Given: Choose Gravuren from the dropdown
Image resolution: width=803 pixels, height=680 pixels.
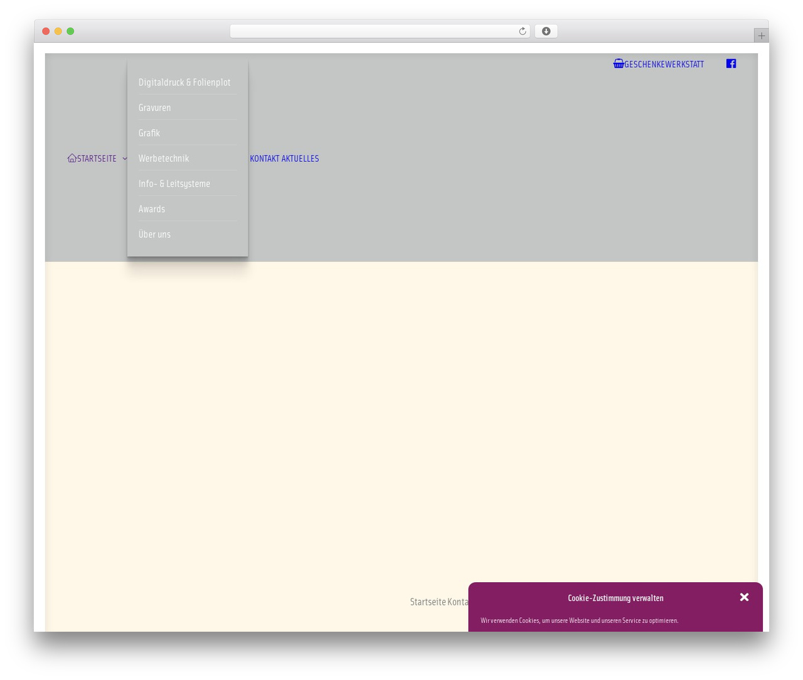Looking at the screenshot, I should (x=154, y=107).
